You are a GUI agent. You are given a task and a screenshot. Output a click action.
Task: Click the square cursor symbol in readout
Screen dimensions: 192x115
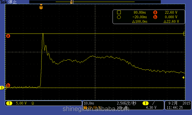pos(119,12)
